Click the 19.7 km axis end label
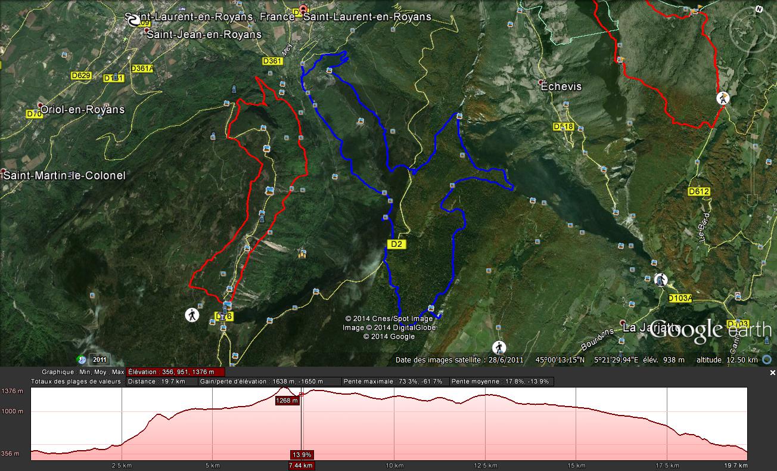Screen dimensions: 777x471 pyautogui.click(x=735, y=465)
